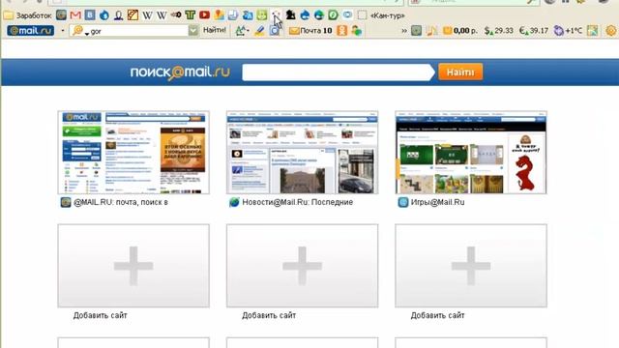
Task: Open the green T bookmark icon
Action: click(x=191, y=15)
